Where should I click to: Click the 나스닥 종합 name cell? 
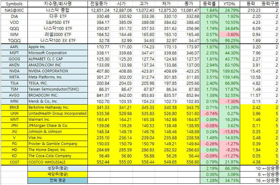coord(58,10)
